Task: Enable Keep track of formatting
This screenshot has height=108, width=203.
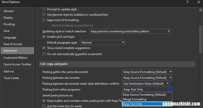Action: (44, 20)
